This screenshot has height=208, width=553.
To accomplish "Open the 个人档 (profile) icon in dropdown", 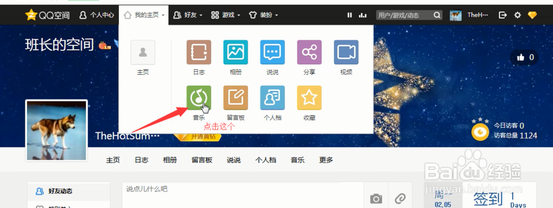I will (273, 98).
